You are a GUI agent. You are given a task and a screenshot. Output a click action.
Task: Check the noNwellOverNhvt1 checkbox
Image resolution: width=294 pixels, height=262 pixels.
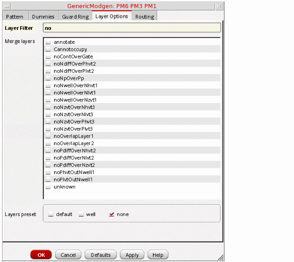click(48, 85)
